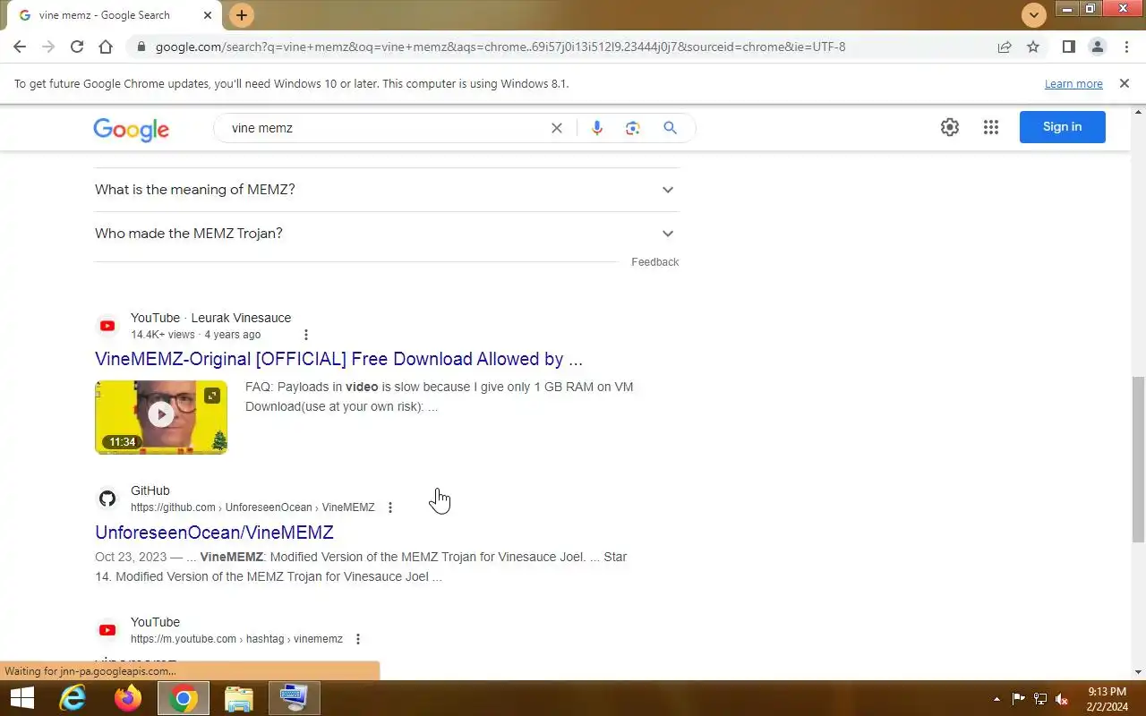Launch Firefox from the taskbar

(128, 698)
